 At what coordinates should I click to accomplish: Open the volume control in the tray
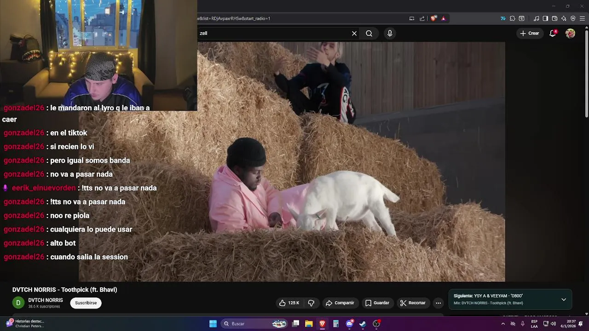(553, 324)
